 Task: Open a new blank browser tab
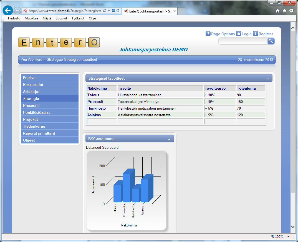pos(181,11)
